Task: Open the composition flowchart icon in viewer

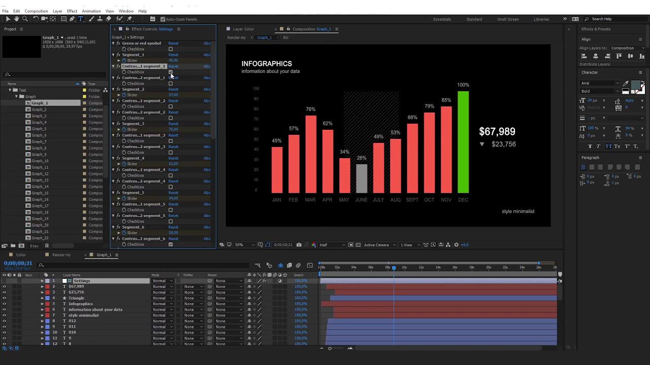Action: coord(448,245)
